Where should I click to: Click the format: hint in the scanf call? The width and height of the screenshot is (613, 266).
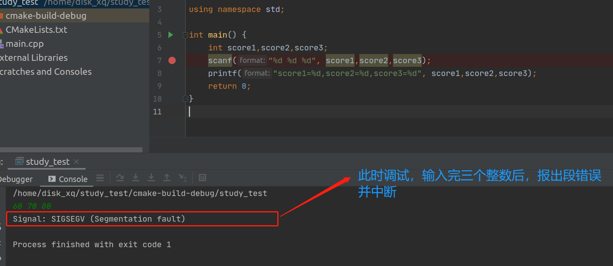[252, 60]
